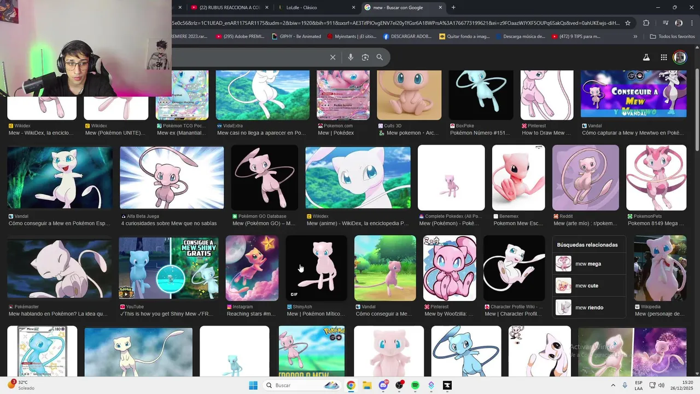Viewport: 700px width, 394px height.
Task: Open Instagram Reaching stars image
Action: (x=252, y=268)
